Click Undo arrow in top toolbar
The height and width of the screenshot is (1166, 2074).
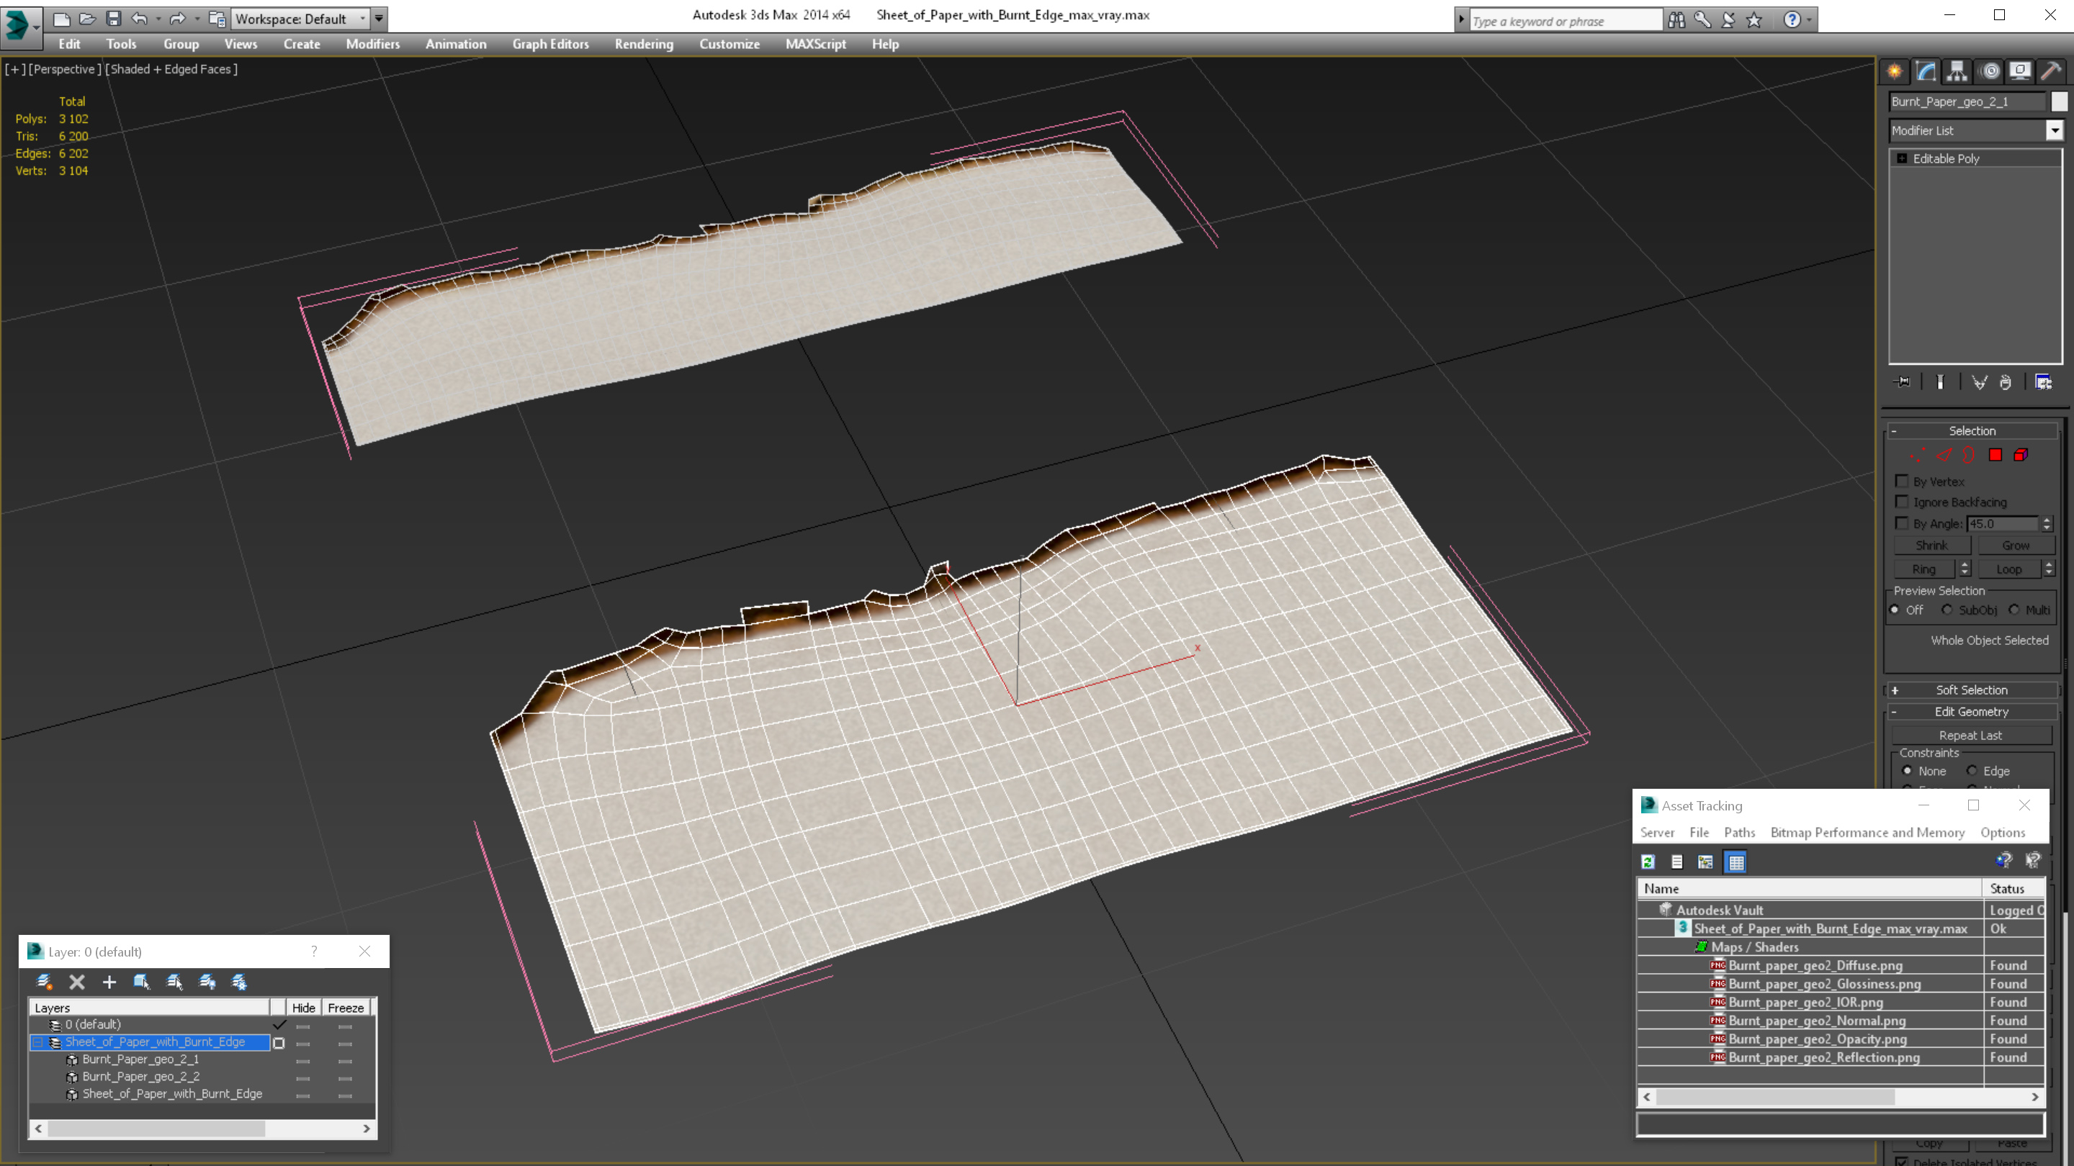click(x=140, y=19)
